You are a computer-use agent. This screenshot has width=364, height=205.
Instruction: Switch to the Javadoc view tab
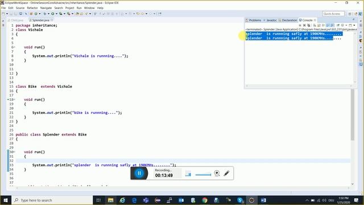click(270, 20)
